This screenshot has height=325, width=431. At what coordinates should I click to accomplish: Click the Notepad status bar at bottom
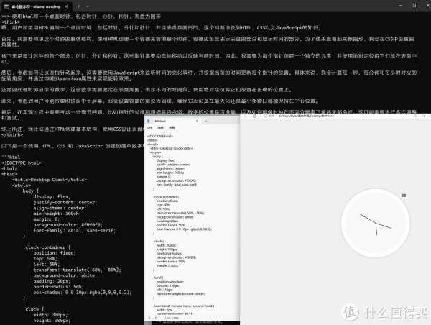(190, 322)
